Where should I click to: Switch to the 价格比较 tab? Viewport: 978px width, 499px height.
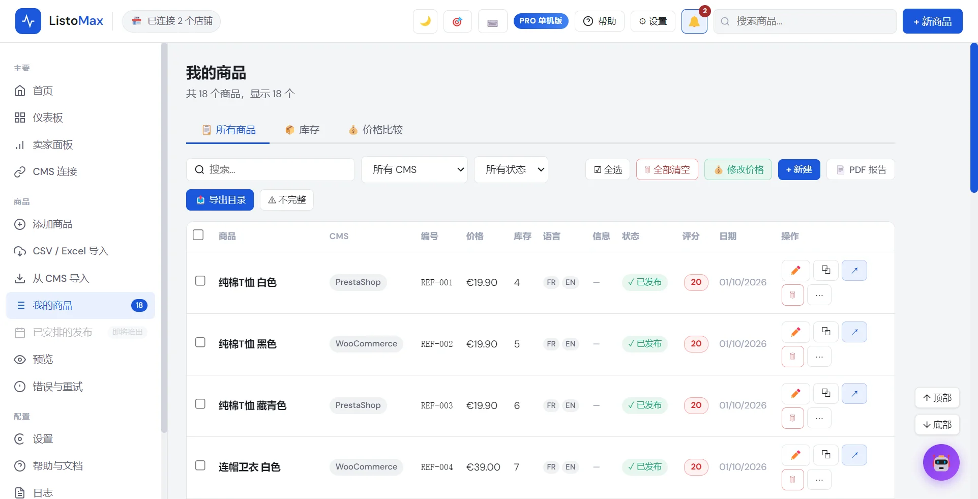376,130
